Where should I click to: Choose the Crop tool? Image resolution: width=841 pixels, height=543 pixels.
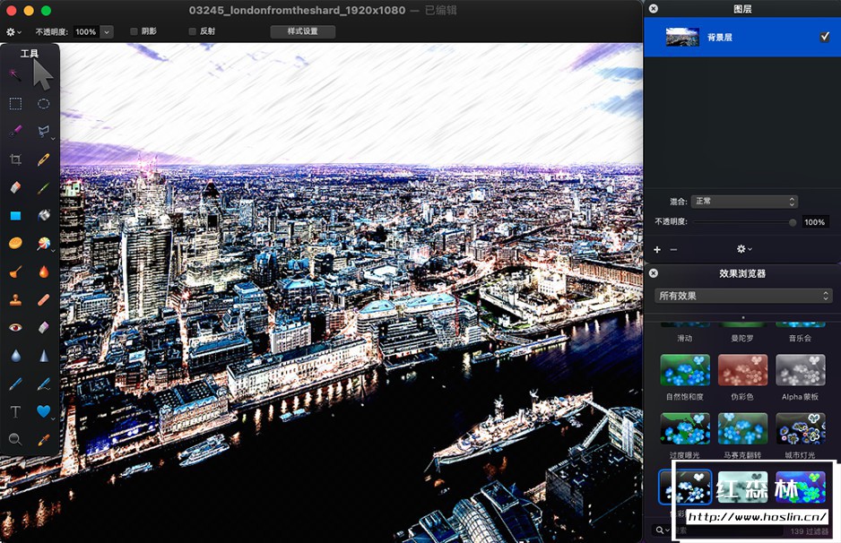[x=15, y=159]
